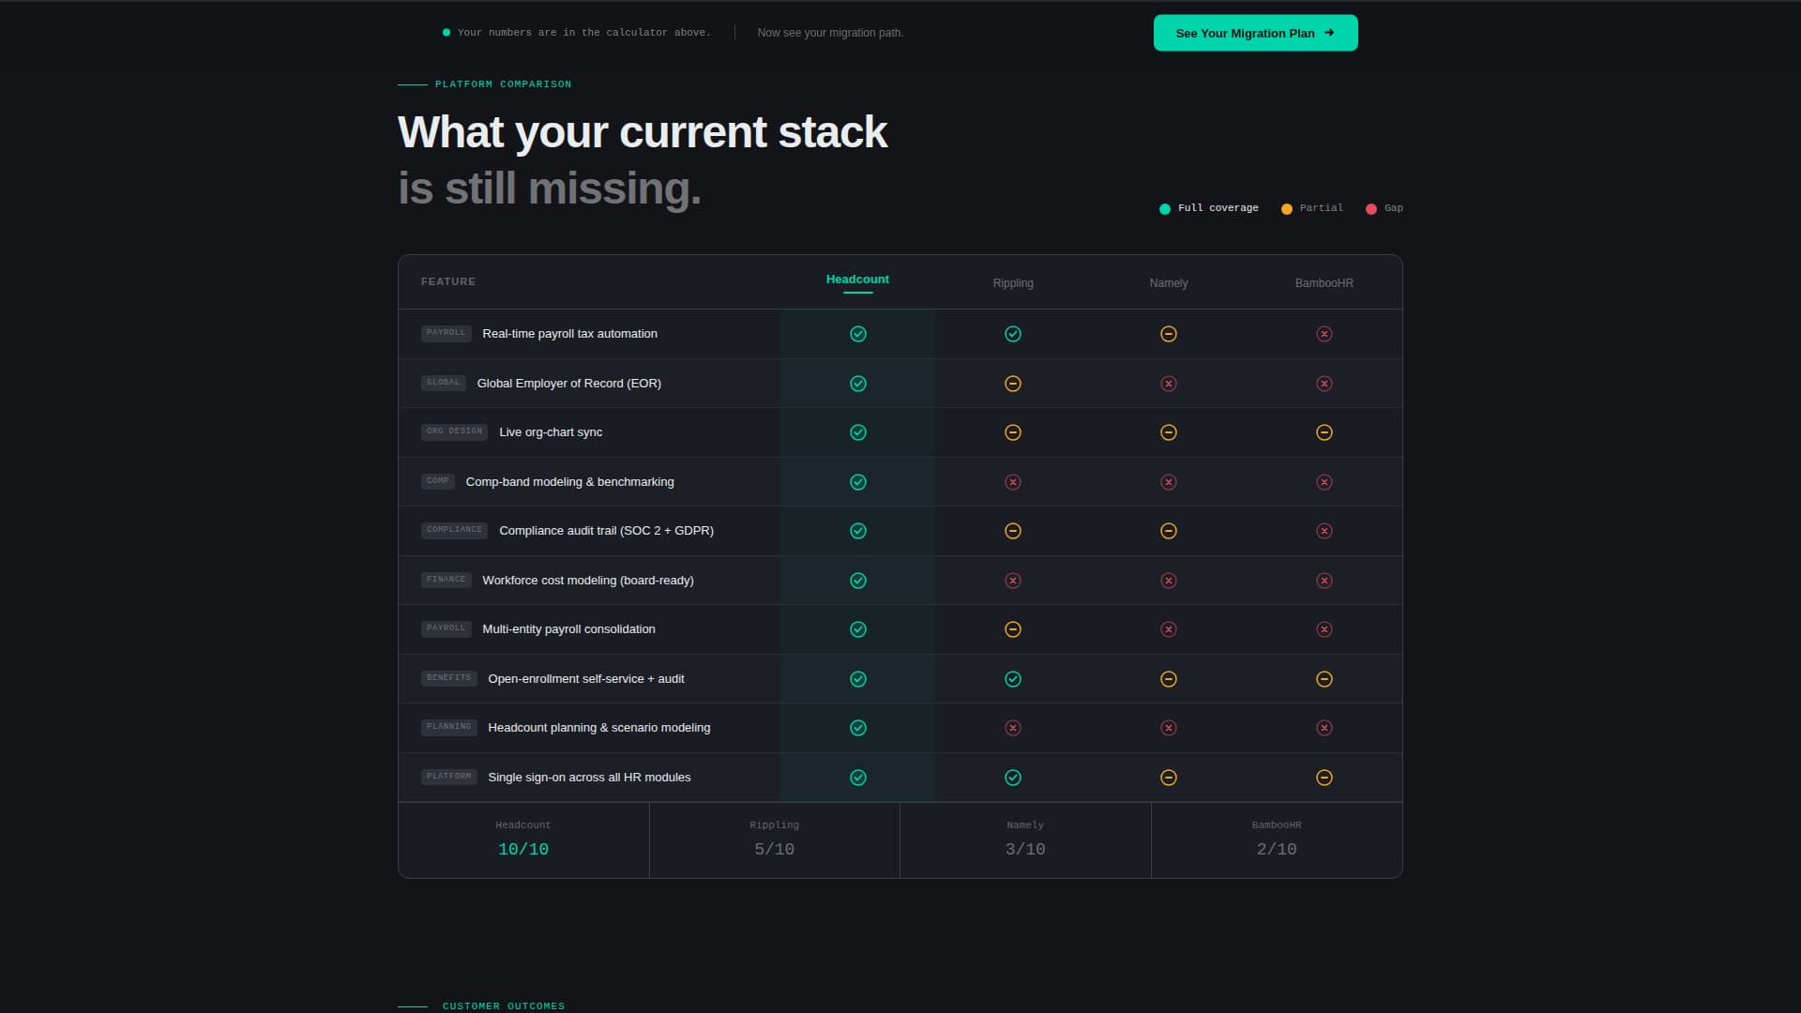Screen dimensions: 1801x1013
Task: Click the See Your Migration Plan button
Action: (x=1255, y=33)
